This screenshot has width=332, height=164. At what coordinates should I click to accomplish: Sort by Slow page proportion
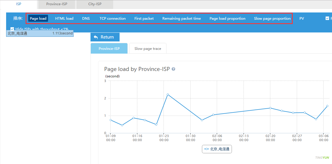pos(272,19)
